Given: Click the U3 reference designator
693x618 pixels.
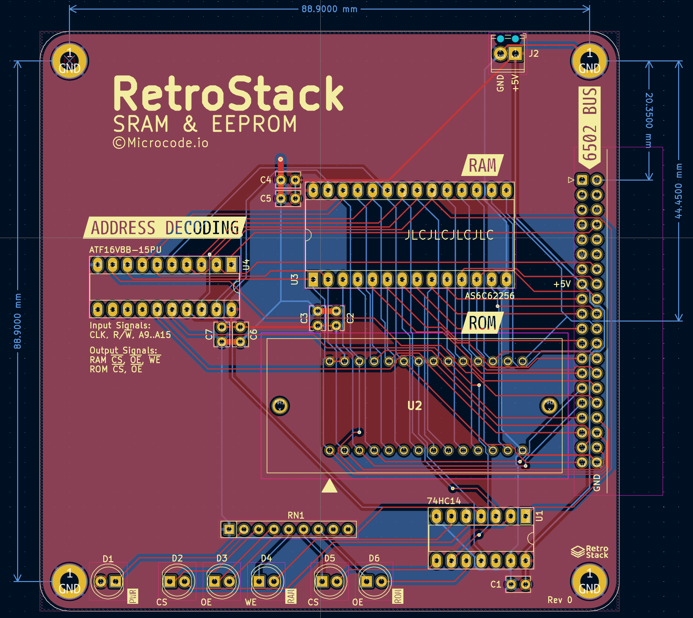Looking at the screenshot, I should point(295,280).
